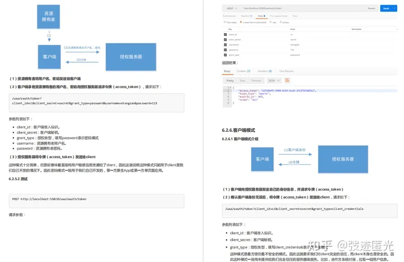Open the three-dots column options in Key/Value table

(397, 29)
